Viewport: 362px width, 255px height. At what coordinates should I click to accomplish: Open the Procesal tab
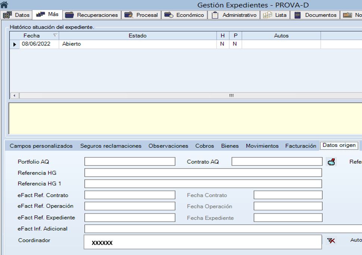click(141, 15)
